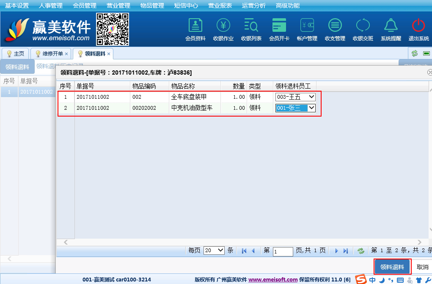Switch to the 维修开单 tab

52,54
